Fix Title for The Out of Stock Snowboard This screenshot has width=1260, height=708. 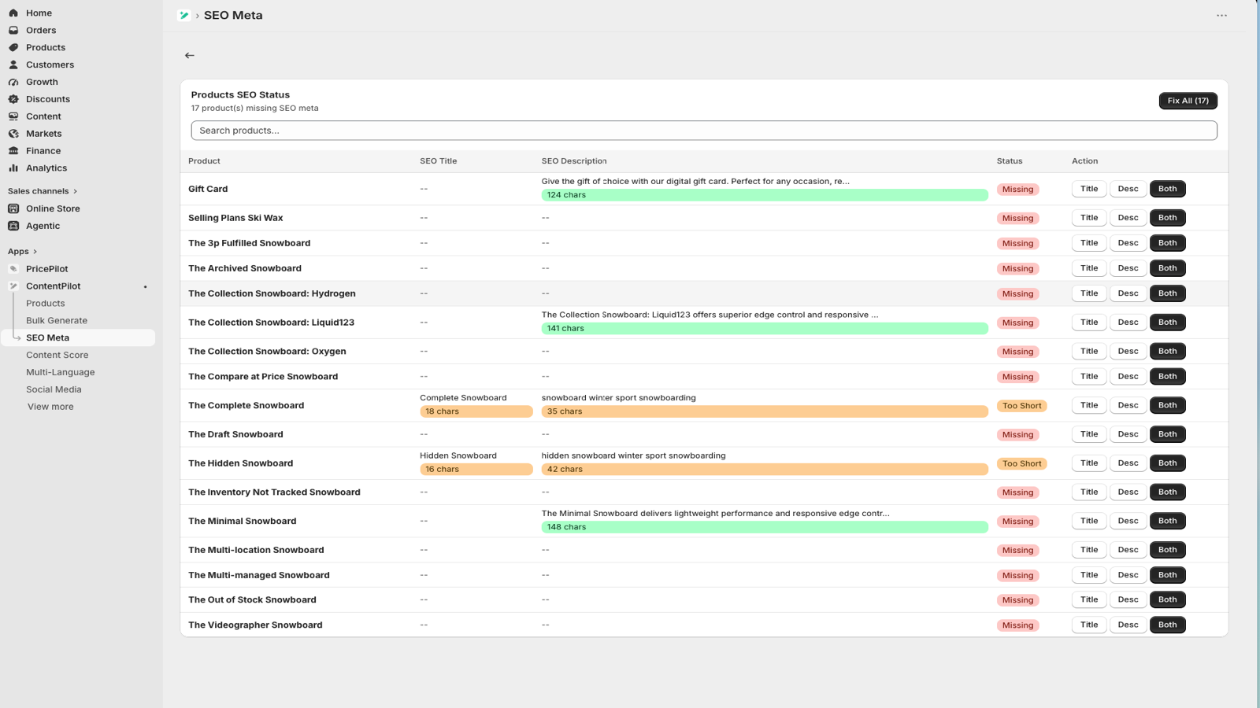[x=1089, y=599]
